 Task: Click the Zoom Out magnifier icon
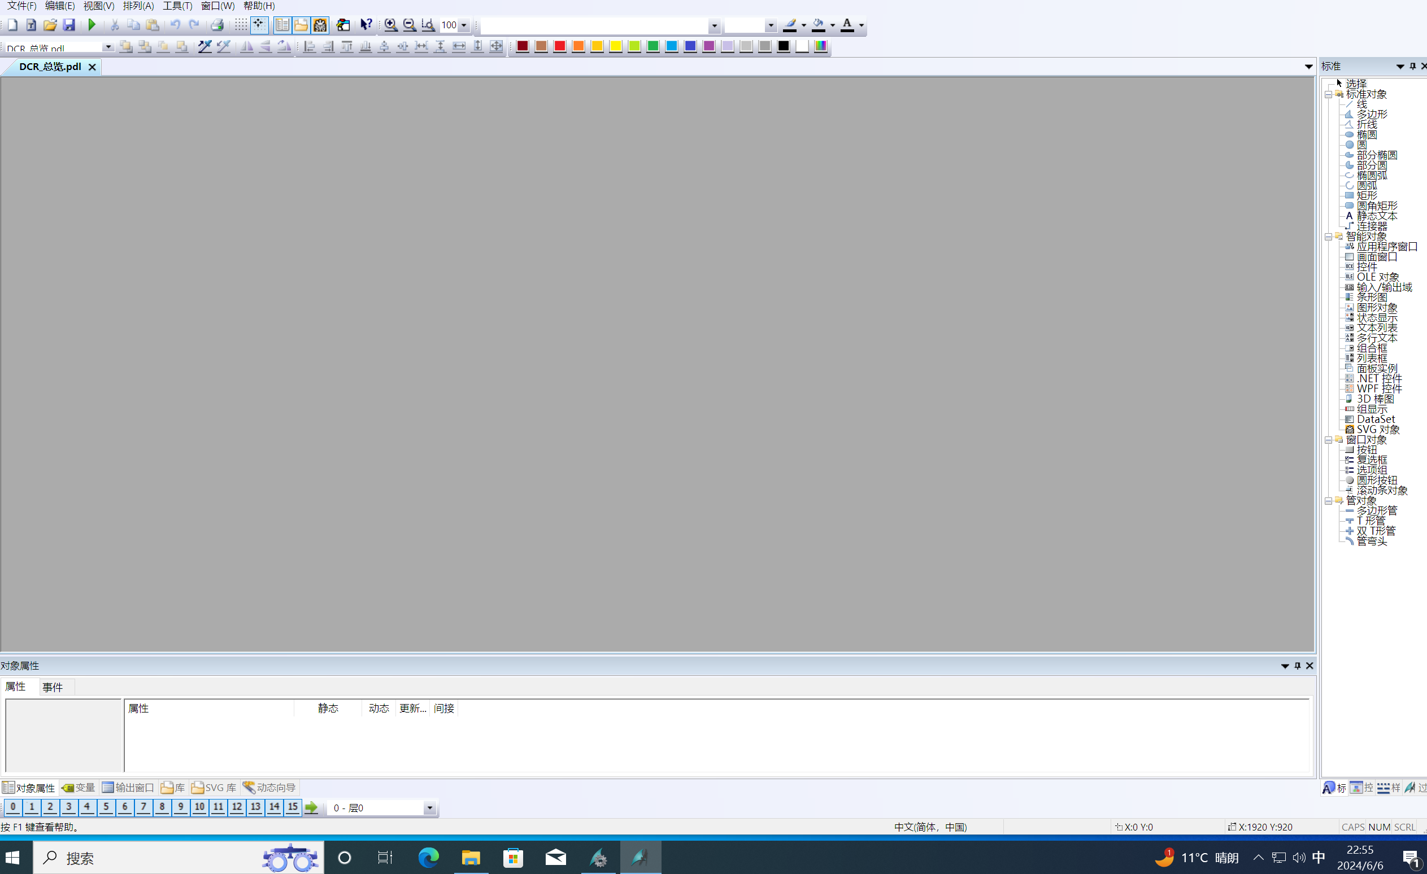click(410, 25)
